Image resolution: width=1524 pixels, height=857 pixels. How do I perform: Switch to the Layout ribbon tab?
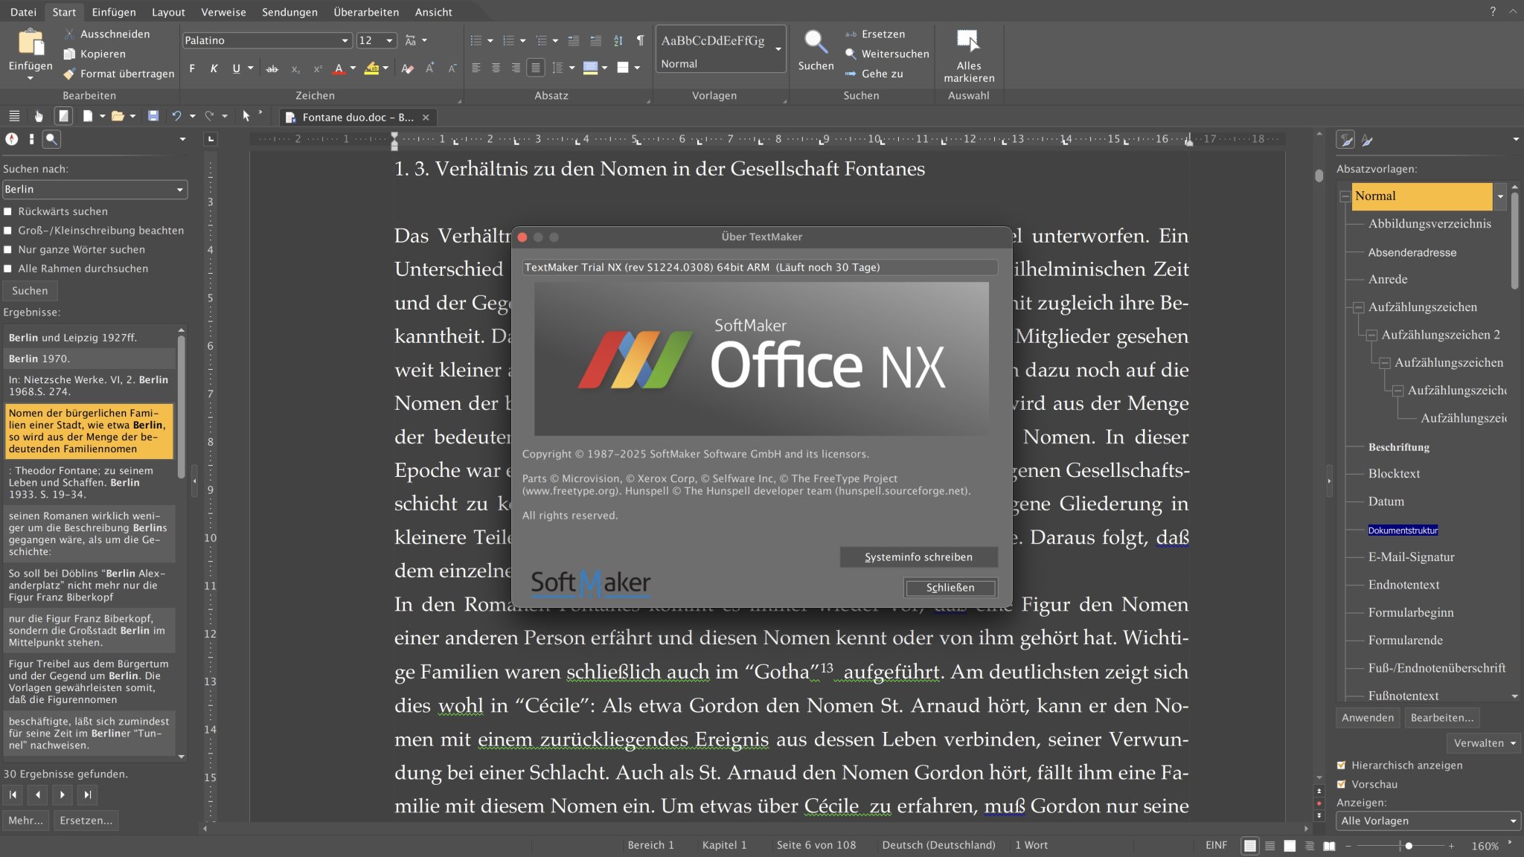168,12
